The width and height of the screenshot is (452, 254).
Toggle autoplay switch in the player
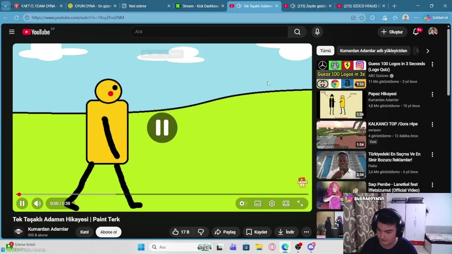(x=242, y=204)
